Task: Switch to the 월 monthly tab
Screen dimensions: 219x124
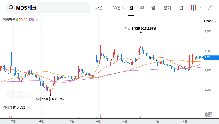Action: [x=153, y=8]
